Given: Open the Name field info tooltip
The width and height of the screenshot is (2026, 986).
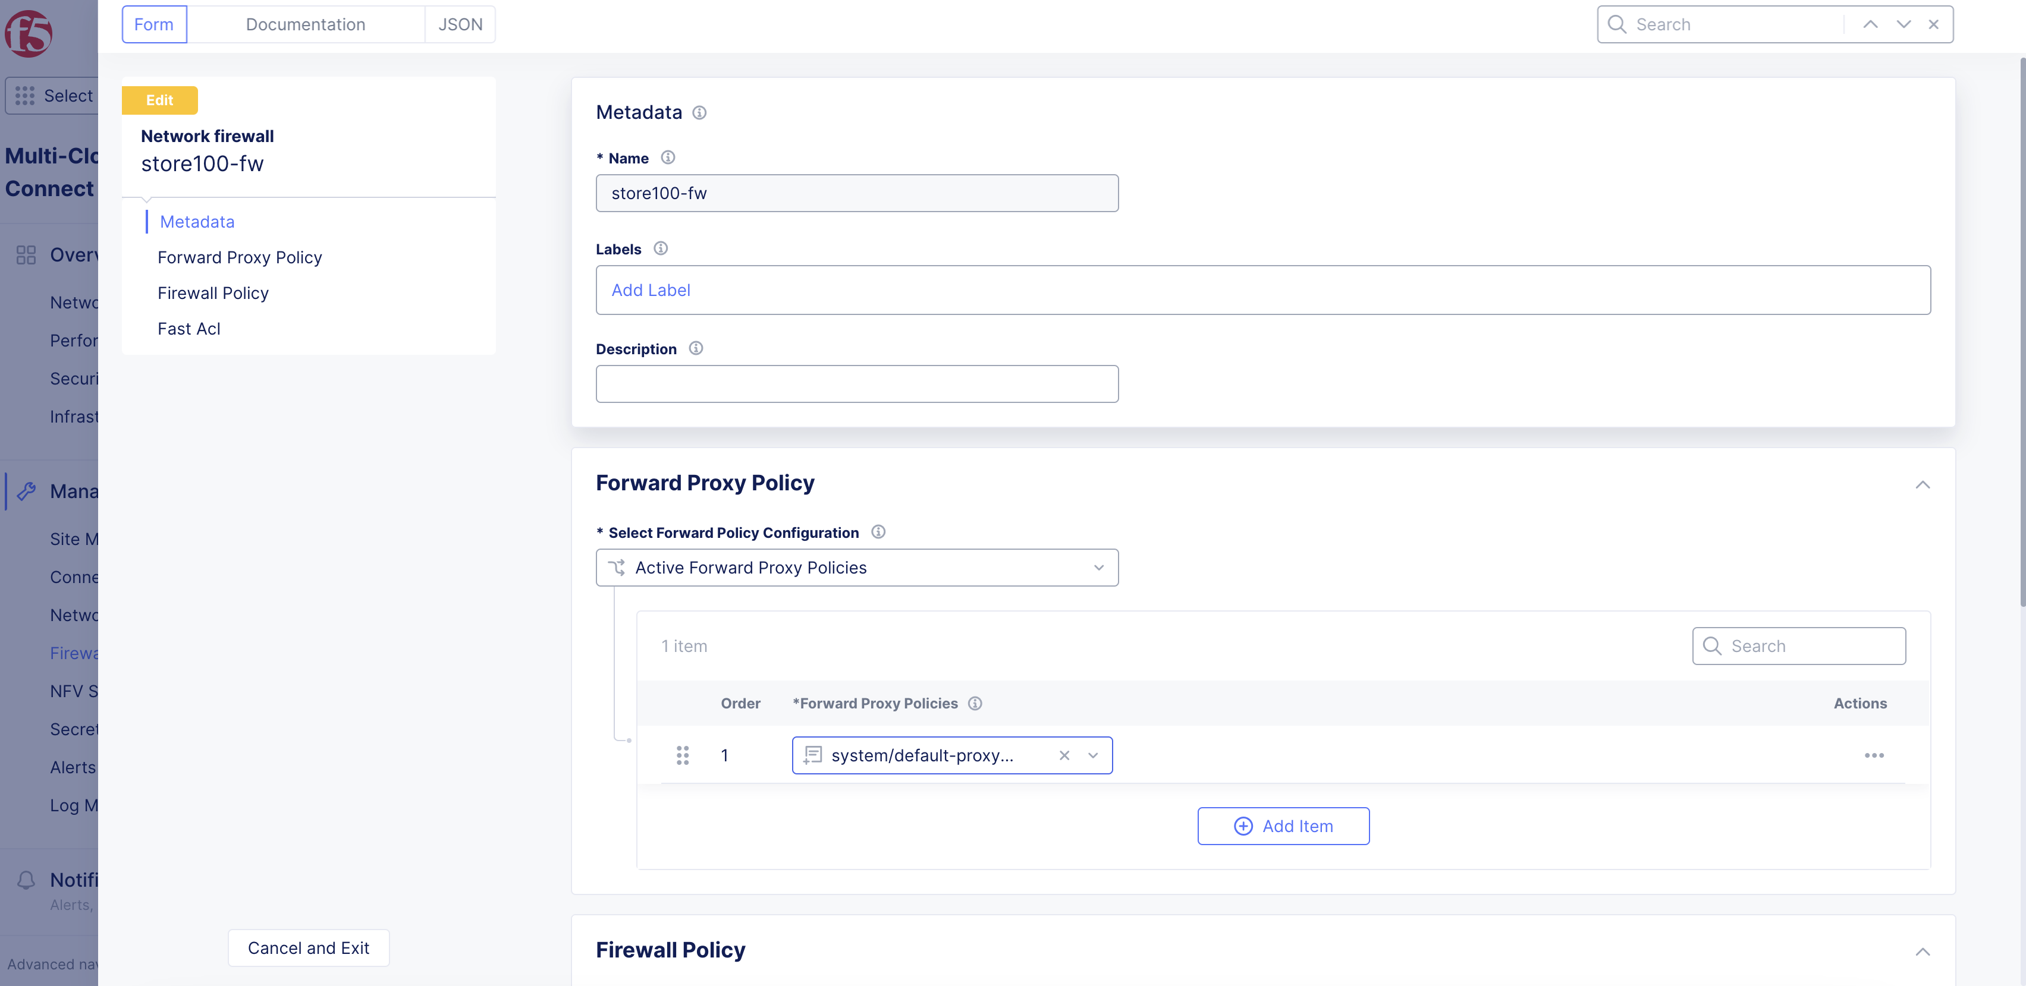Looking at the screenshot, I should (x=668, y=157).
